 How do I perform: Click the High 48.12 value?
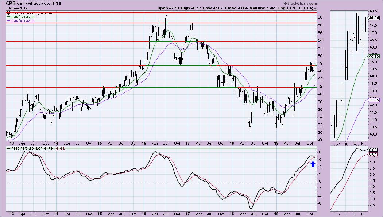click(x=190, y=8)
